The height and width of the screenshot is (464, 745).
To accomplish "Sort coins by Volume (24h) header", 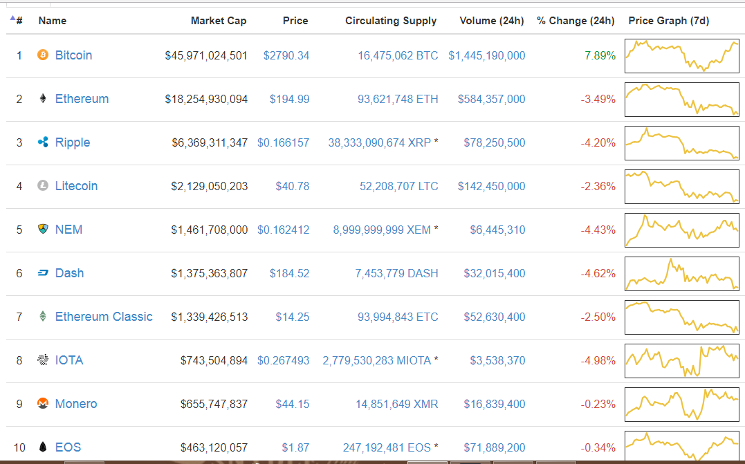I will coord(492,21).
